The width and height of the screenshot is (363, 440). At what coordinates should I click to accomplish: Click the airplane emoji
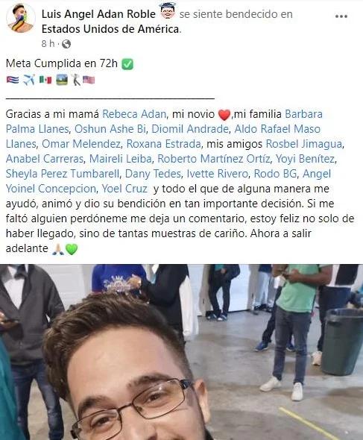[29, 81]
